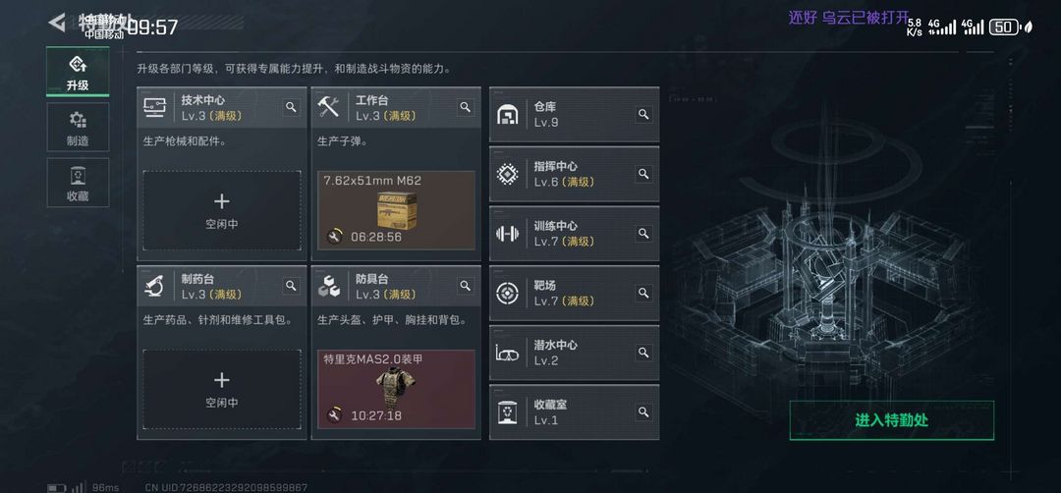Click magnifier icon on 潜水中心 row

[643, 353]
